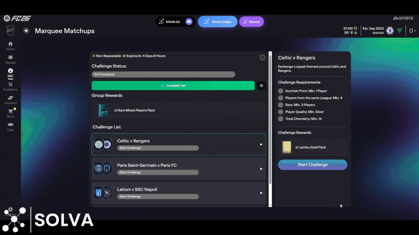Image resolution: width=419 pixels, height=235 pixels.
Task: Go to Home in the sidebar
Action: 11,46
